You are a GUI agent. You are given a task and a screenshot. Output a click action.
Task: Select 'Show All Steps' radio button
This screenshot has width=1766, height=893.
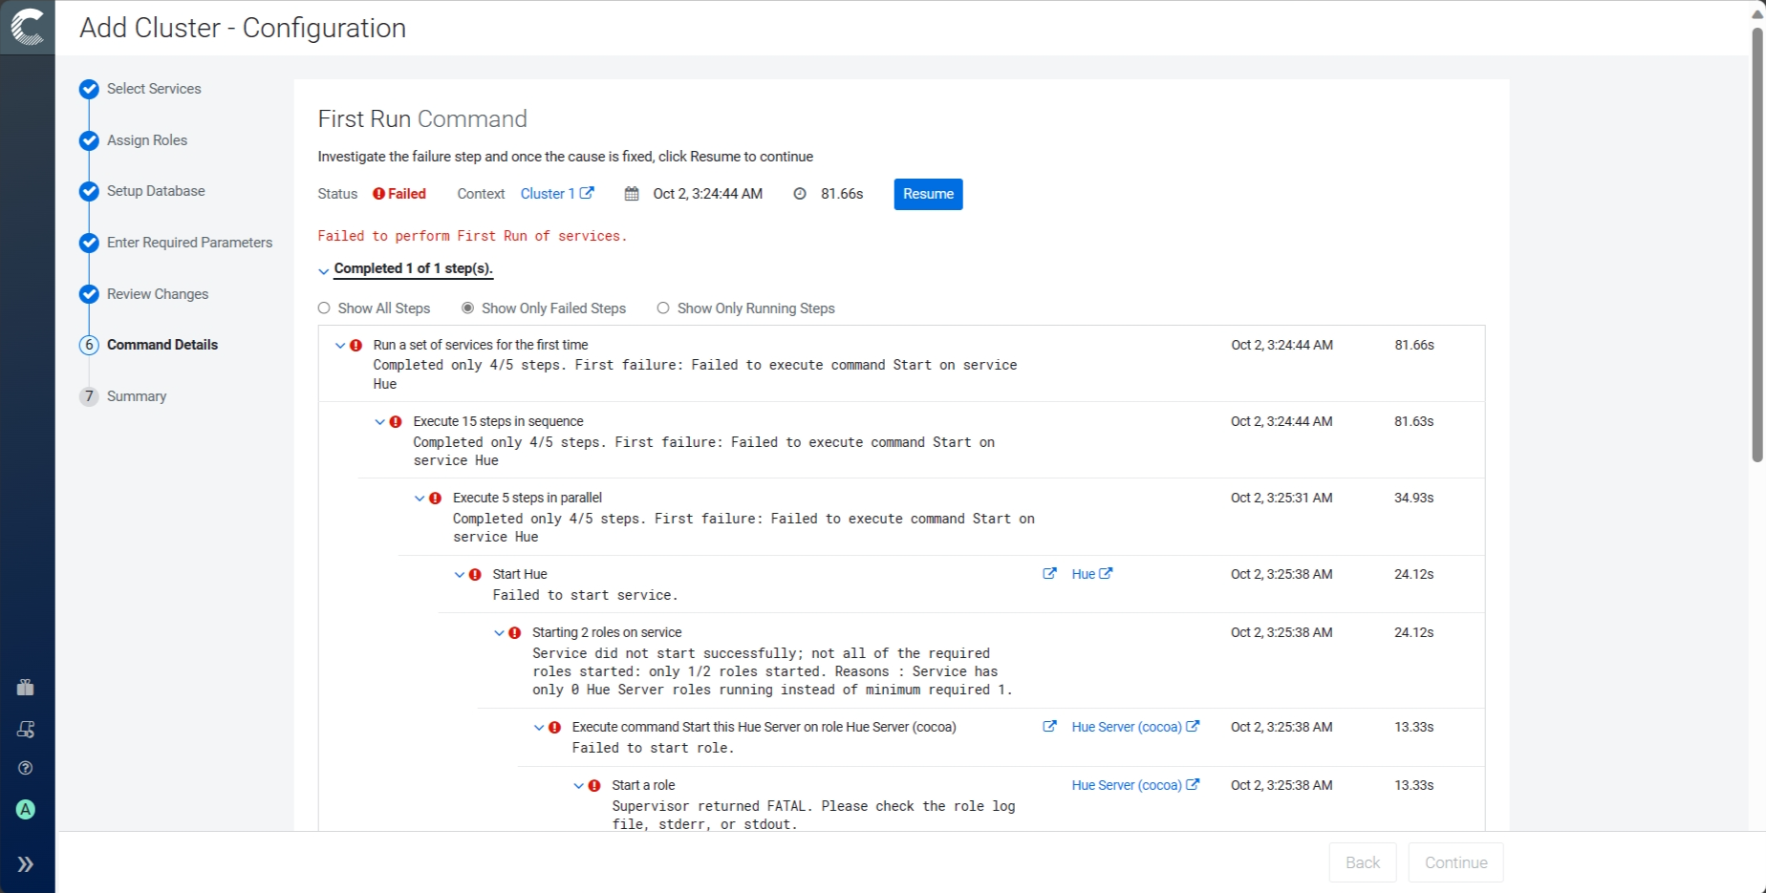click(x=324, y=308)
